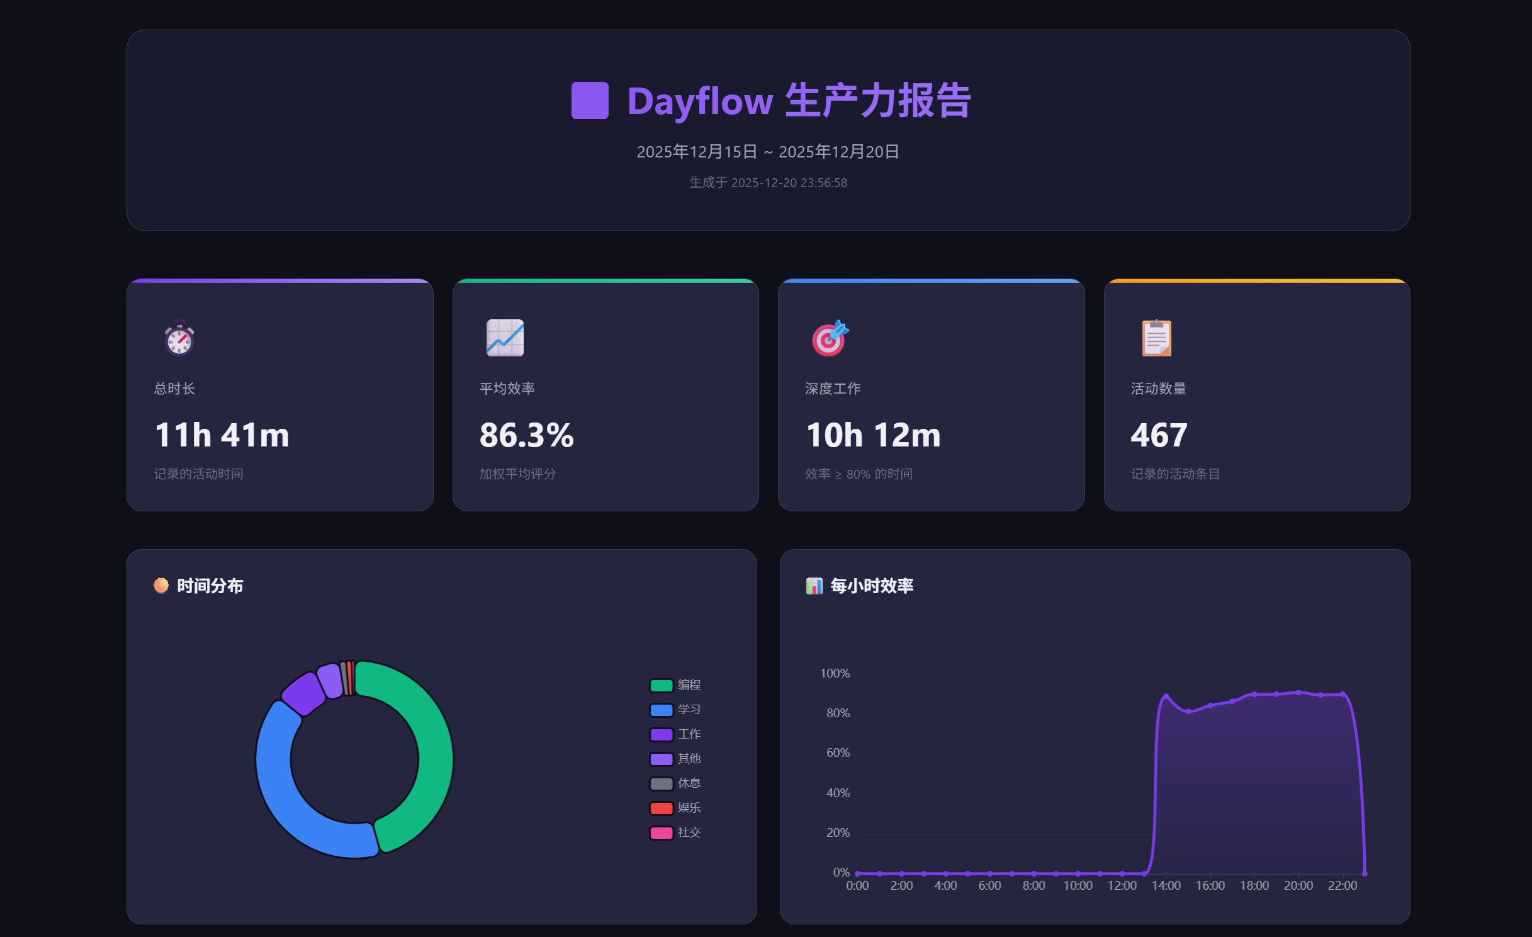Click the 22:00 x-axis label

tap(1343, 886)
